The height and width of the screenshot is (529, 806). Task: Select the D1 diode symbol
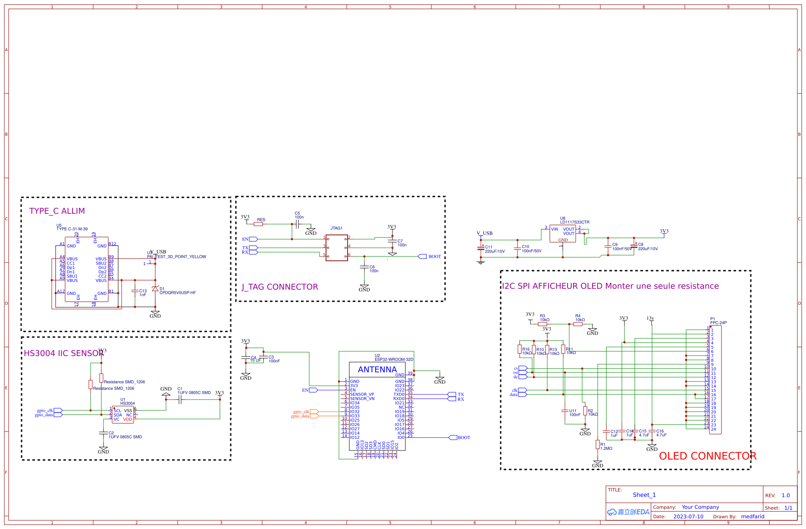(x=155, y=288)
